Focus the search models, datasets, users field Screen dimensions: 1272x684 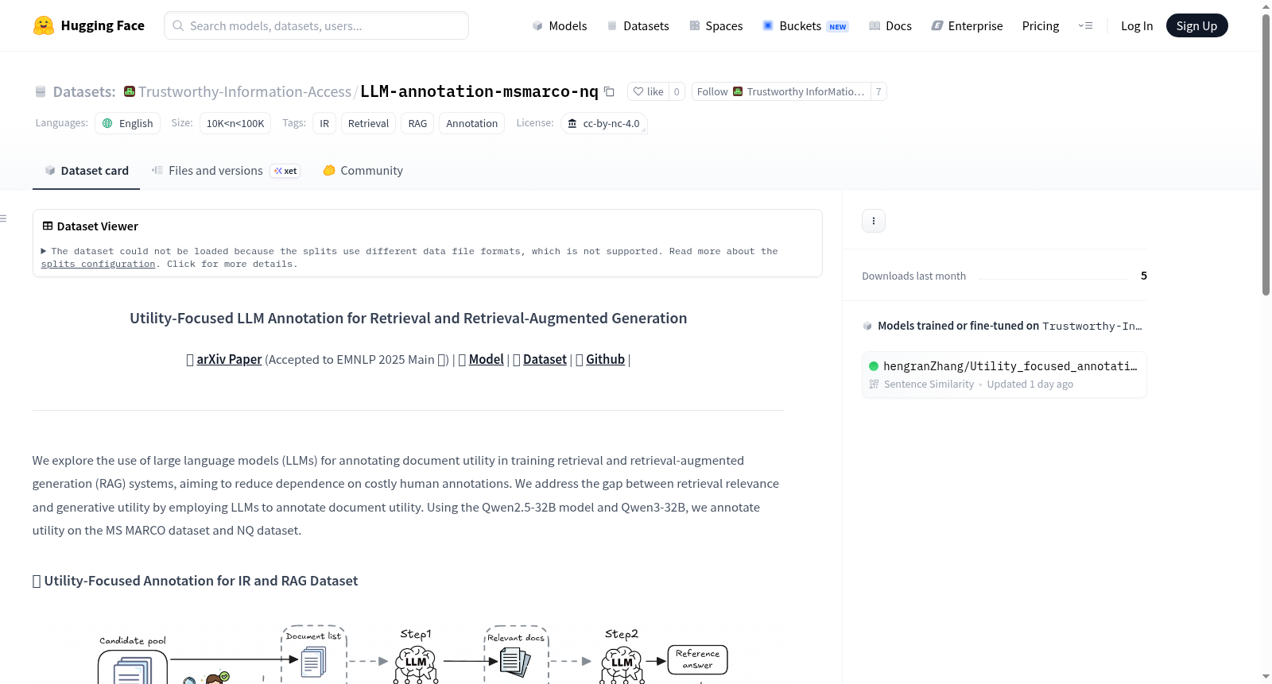[316, 25]
